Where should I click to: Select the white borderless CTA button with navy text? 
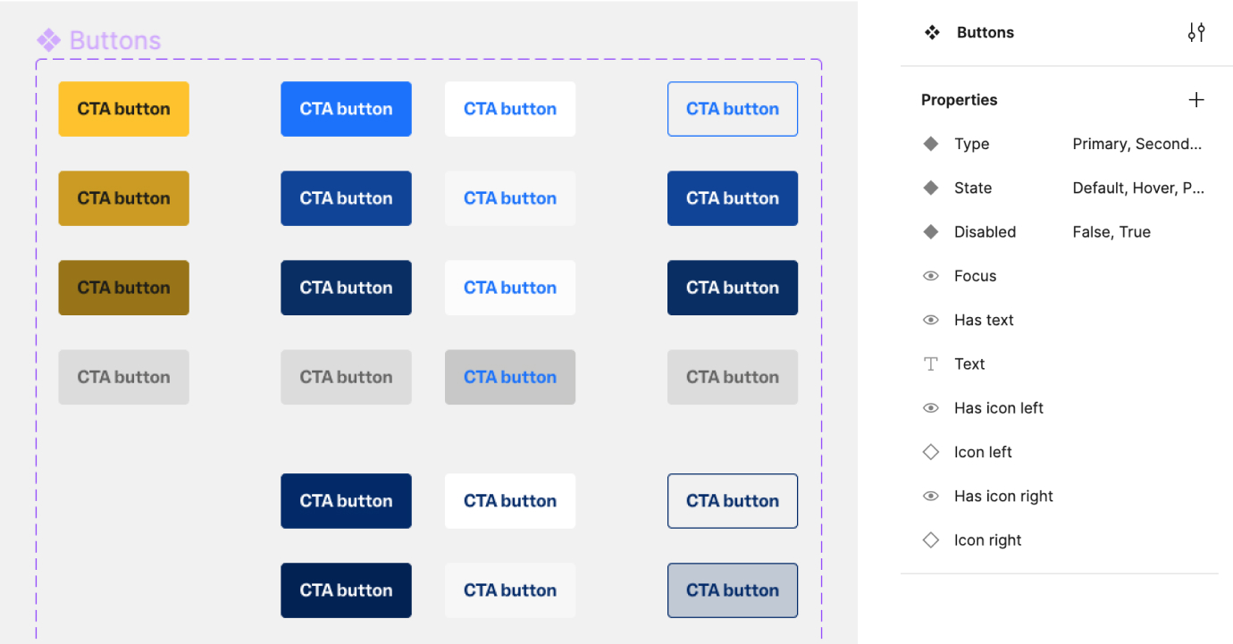(510, 501)
